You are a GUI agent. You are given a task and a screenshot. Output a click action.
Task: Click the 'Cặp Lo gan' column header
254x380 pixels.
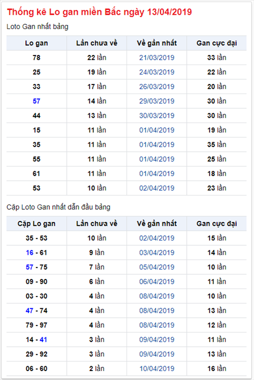tap(37, 224)
